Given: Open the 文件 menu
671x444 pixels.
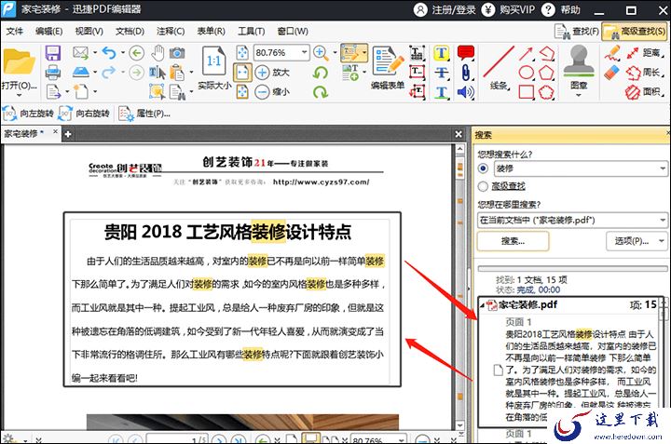Looking at the screenshot, I should point(15,32).
